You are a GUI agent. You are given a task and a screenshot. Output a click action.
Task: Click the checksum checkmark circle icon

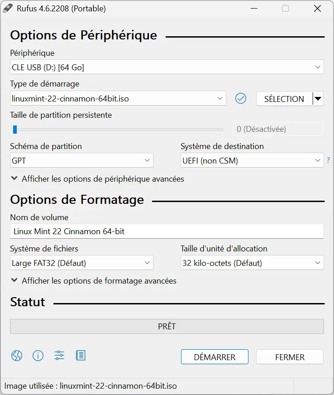click(241, 98)
